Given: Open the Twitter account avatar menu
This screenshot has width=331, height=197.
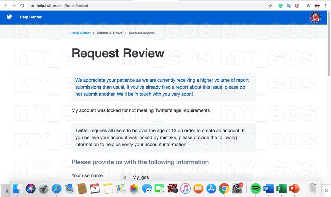Looking at the screenshot, I should [315, 17].
